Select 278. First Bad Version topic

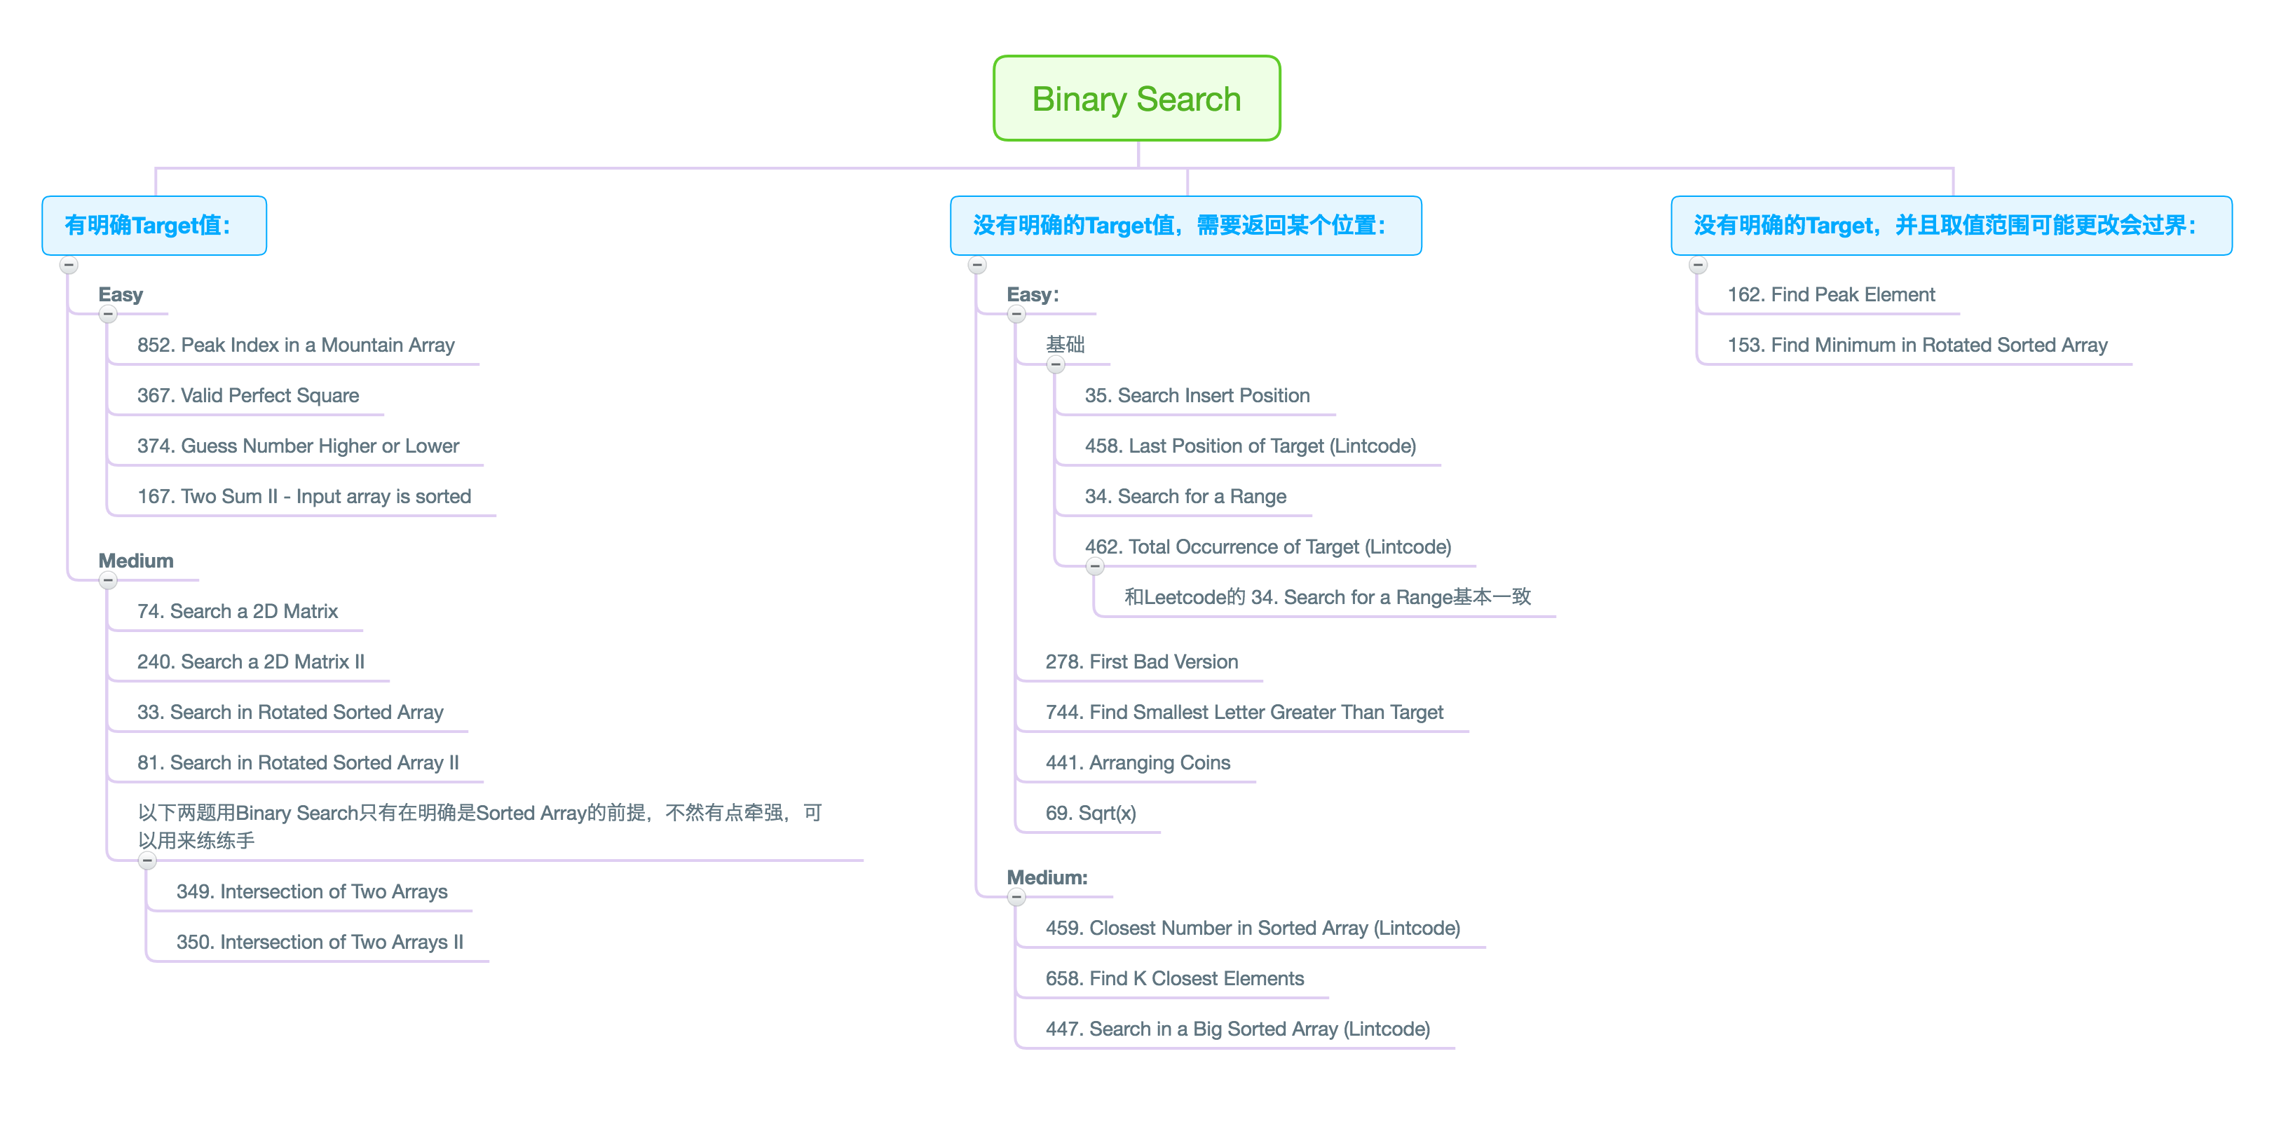pos(1141,662)
